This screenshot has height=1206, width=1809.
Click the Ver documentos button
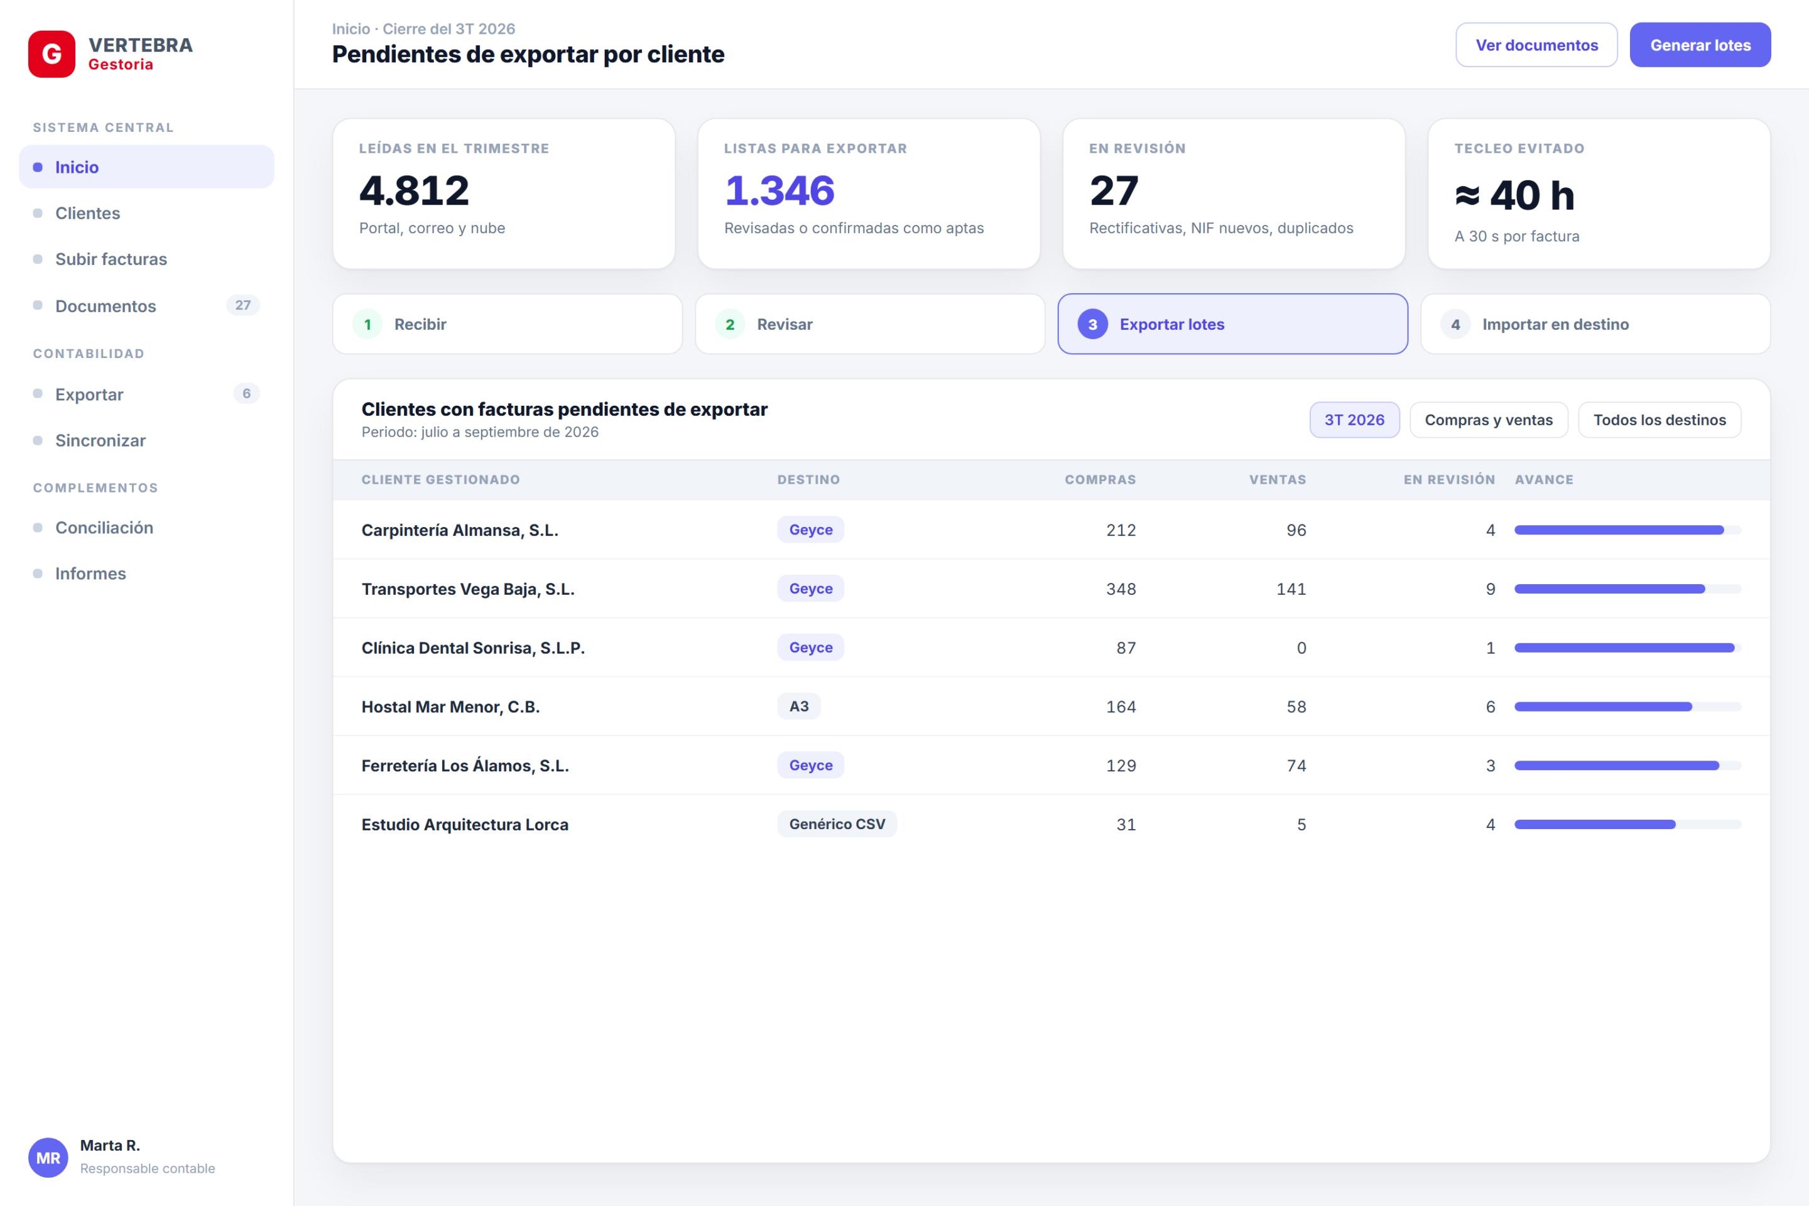click(x=1536, y=45)
